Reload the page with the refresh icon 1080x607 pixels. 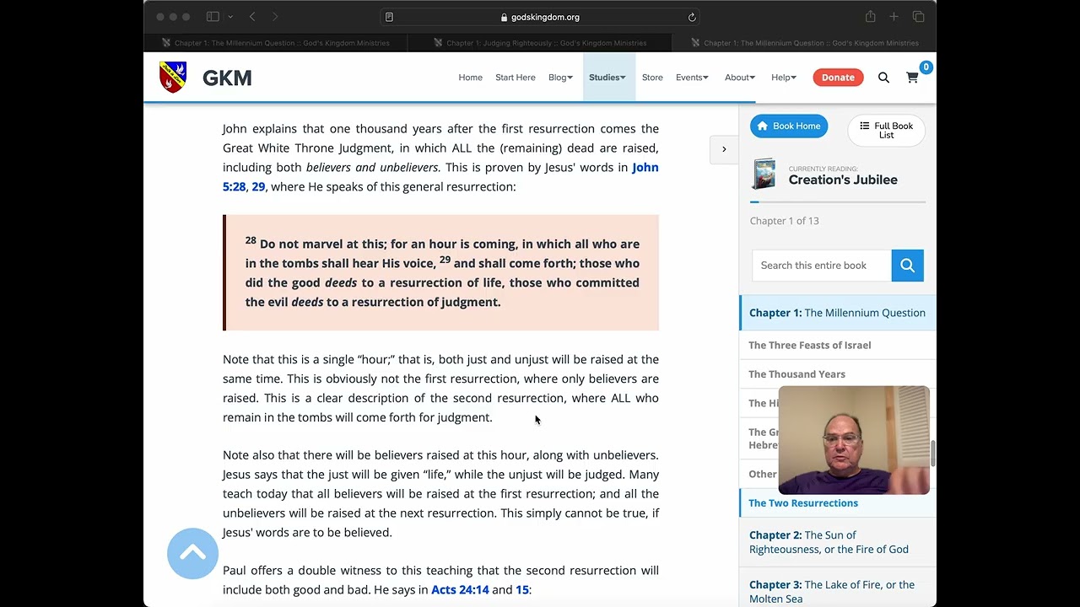pyautogui.click(x=692, y=17)
